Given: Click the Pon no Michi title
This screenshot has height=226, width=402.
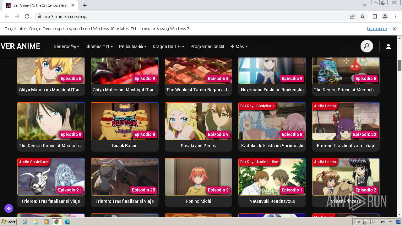Looking at the screenshot, I should click(198, 201).
